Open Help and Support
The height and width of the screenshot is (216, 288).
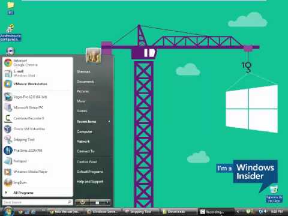[90, 182]
